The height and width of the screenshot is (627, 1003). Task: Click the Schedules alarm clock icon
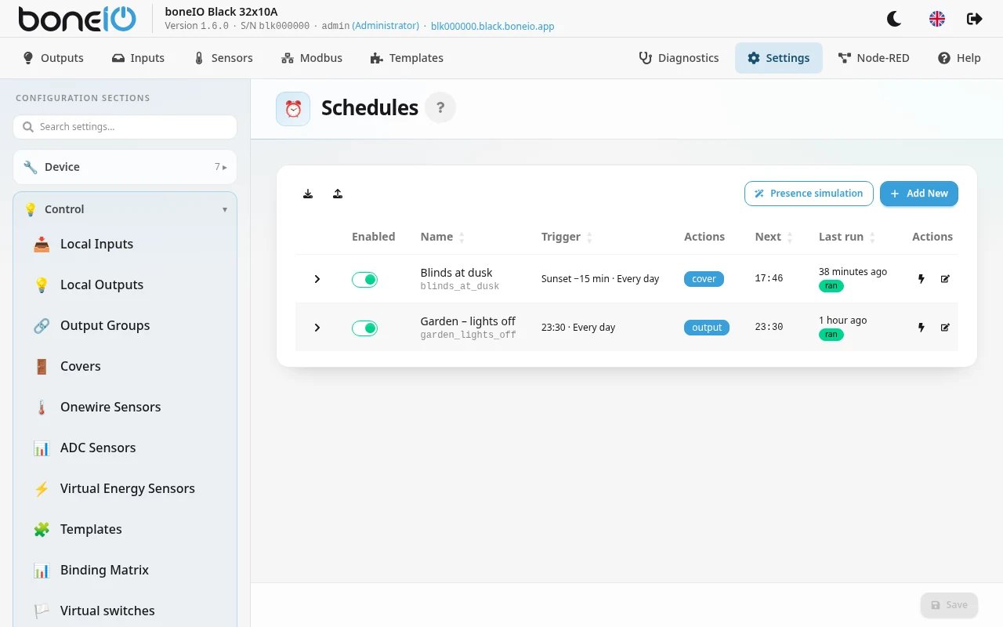click(293, 109)
